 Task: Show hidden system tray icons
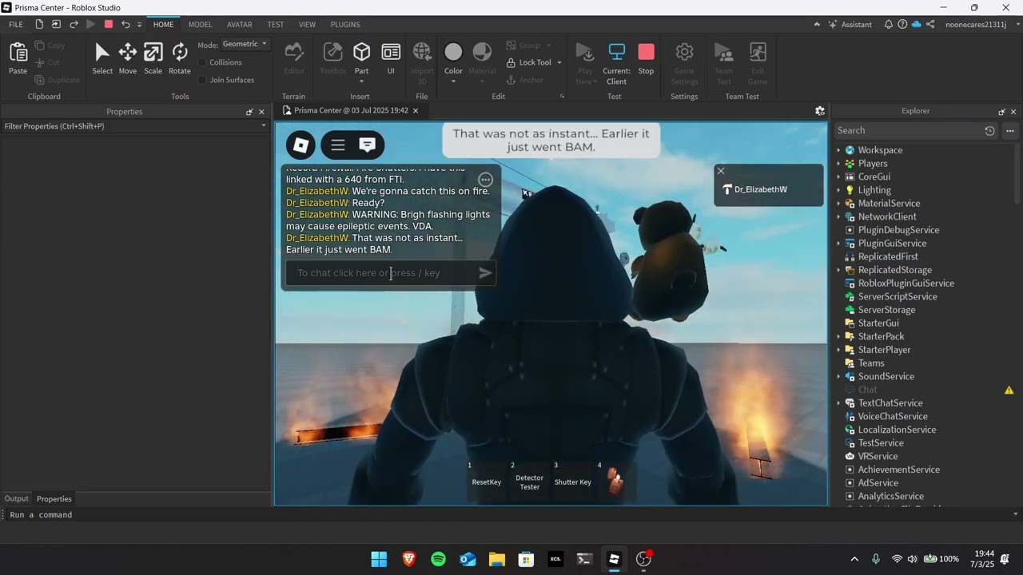tap(854, 559)
